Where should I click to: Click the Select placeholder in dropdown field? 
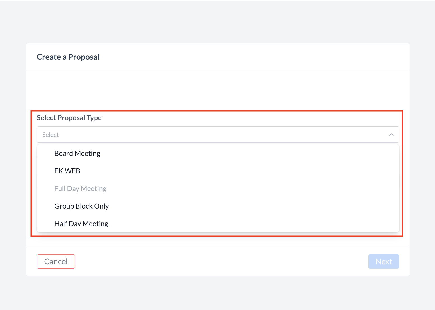[50, 135]
